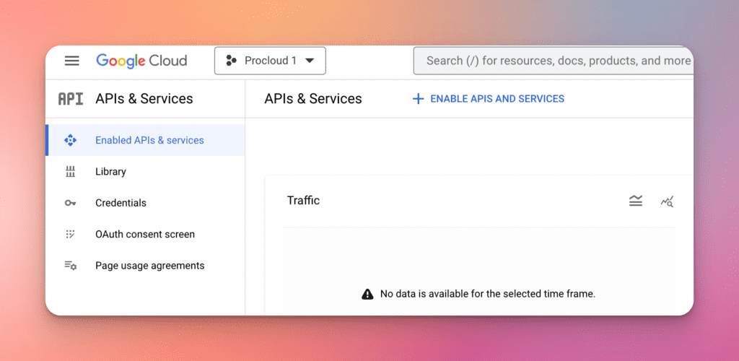Select Page usage agreements menu item
Viewport: 739px width, 361px height.
pyautogui.click(x=149, y=266)
